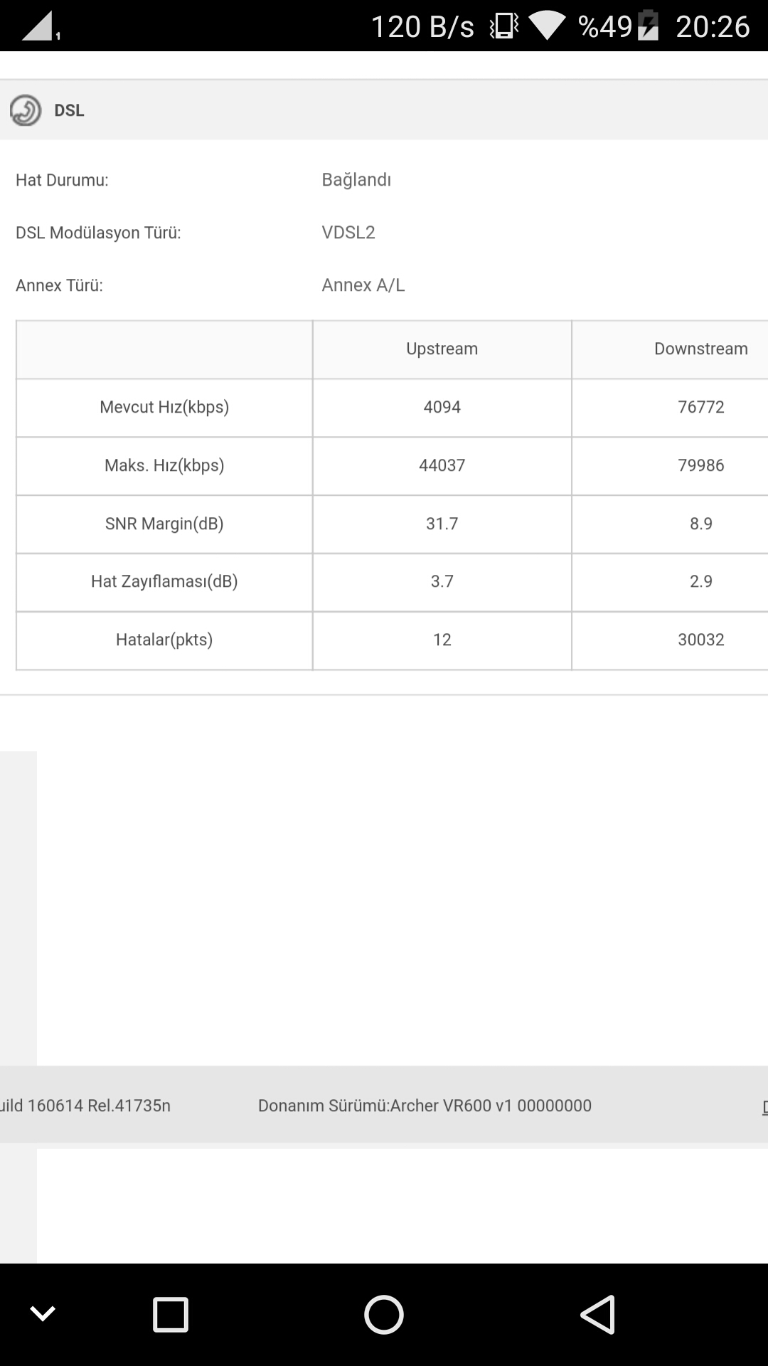768x1366 pixels.
Task: Select the Upstream column header
Action: [x=442, y=349]
